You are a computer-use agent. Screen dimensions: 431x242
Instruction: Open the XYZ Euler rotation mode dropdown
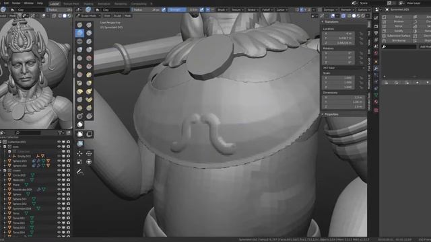click(344, 68)
